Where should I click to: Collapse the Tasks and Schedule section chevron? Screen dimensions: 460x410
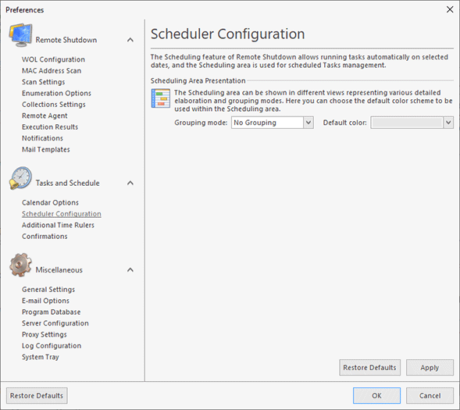pyautogui.click(x=130, y=183)
